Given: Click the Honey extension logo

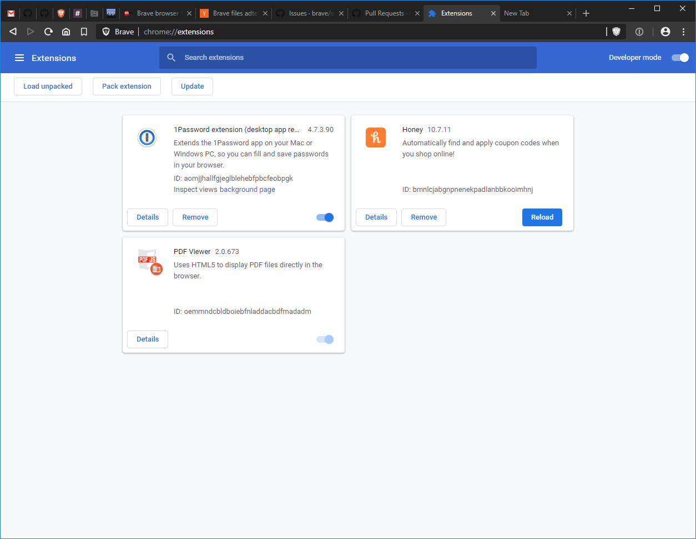Looking at the screenshot, I should [x=376, y=138].
